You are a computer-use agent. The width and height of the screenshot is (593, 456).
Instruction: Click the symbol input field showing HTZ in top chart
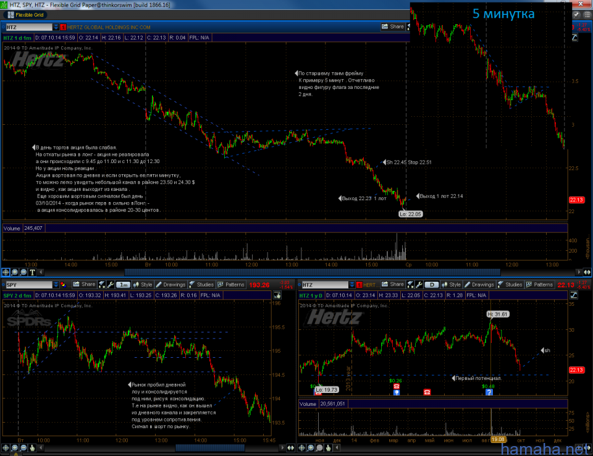(29, 27)
